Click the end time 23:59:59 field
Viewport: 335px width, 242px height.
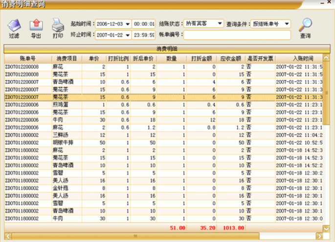144,35
